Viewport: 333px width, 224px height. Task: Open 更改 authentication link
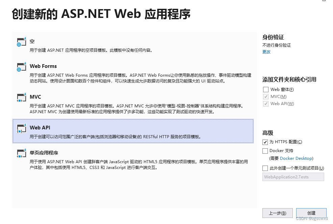[266, 52]
